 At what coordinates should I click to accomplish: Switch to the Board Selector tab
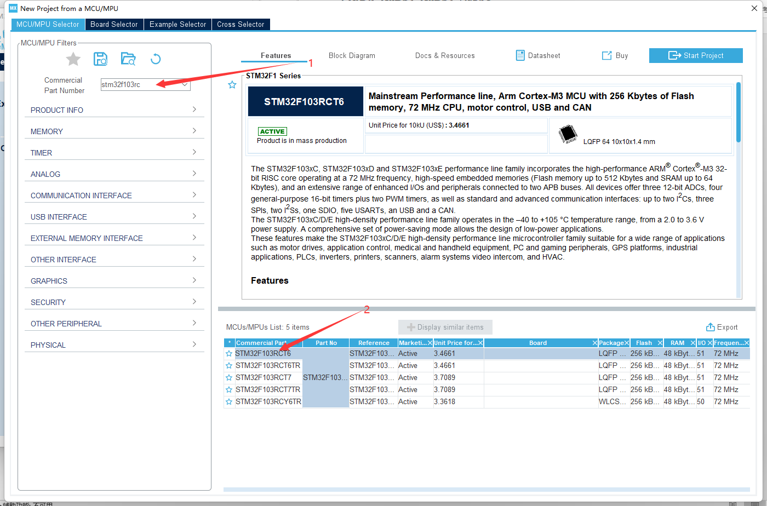pos(114,25)
